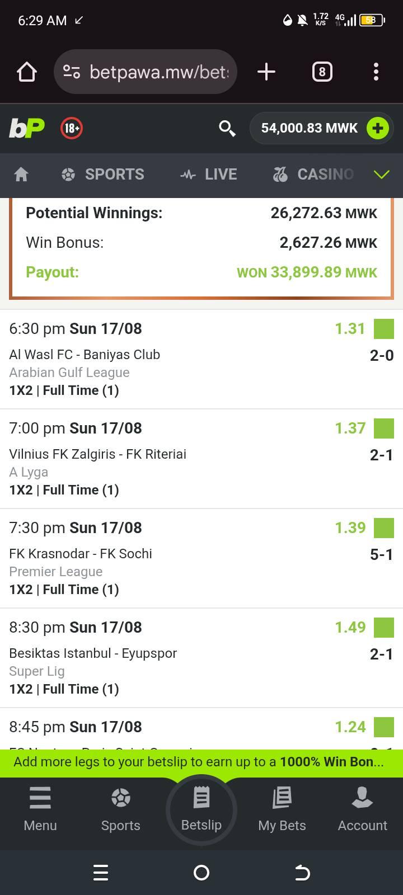Tap the green status square for Al Wasl FC
Screen dimensions: 403x895
coord(384,329)
